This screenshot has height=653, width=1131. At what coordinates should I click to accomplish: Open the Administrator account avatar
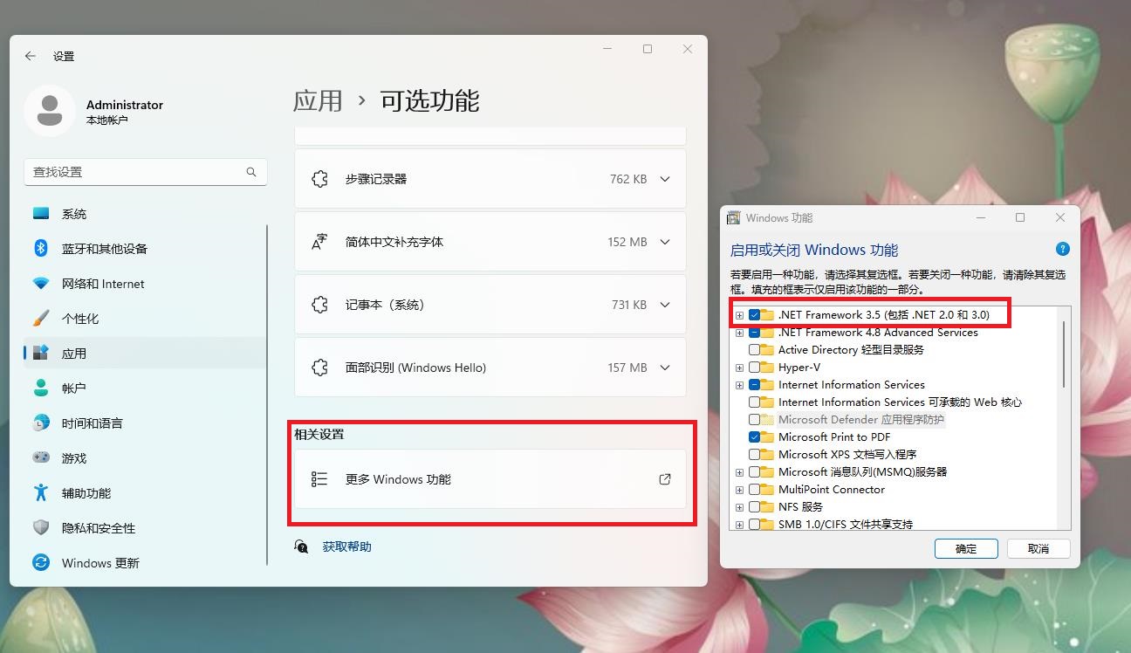coord(49,111)
